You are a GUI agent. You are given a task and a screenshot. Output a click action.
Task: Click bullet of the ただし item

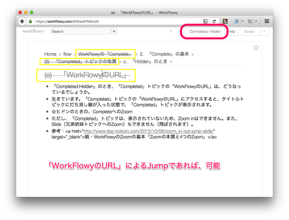pyautogui.click(x=47, y=118)
